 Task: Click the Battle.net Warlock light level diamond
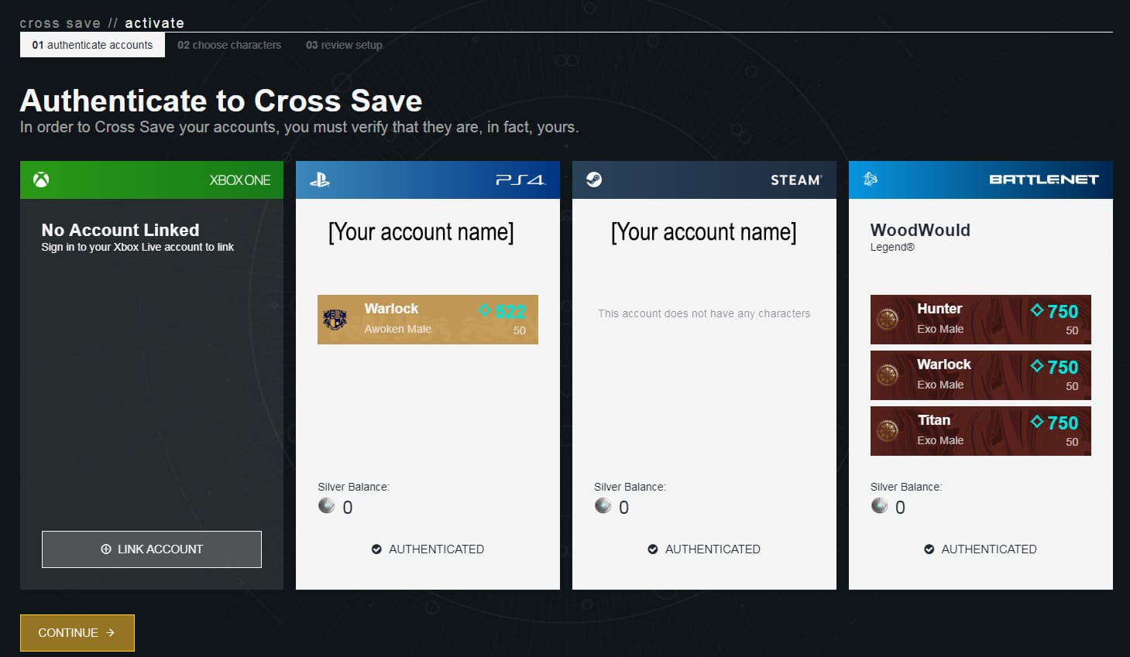(x=1037, y=366)
